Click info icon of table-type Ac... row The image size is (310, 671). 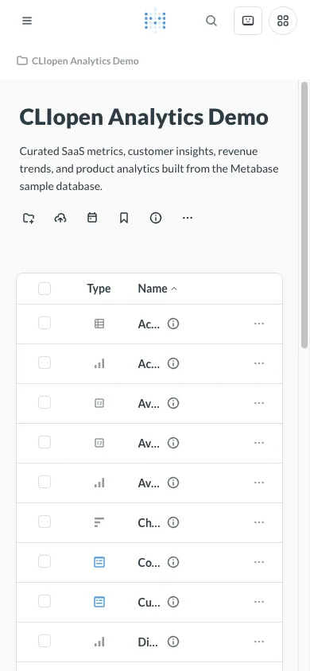[173, 324]
